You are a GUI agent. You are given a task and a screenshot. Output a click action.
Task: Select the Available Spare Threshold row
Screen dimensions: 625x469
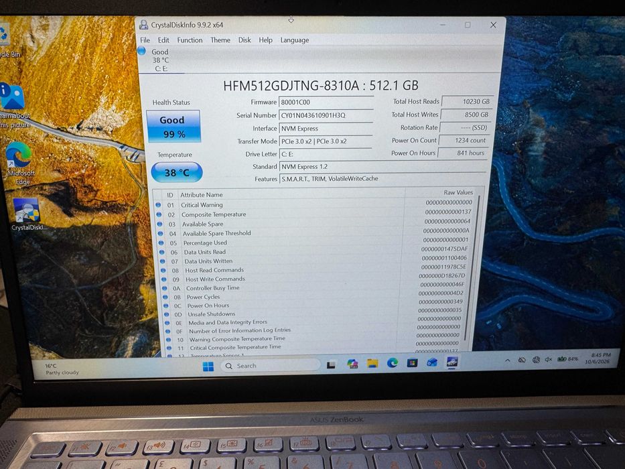pos(314,233)
